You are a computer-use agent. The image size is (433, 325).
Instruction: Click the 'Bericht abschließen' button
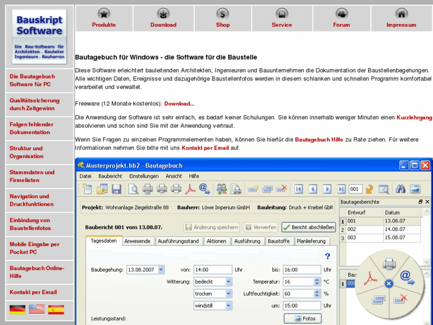pos(309,227)
